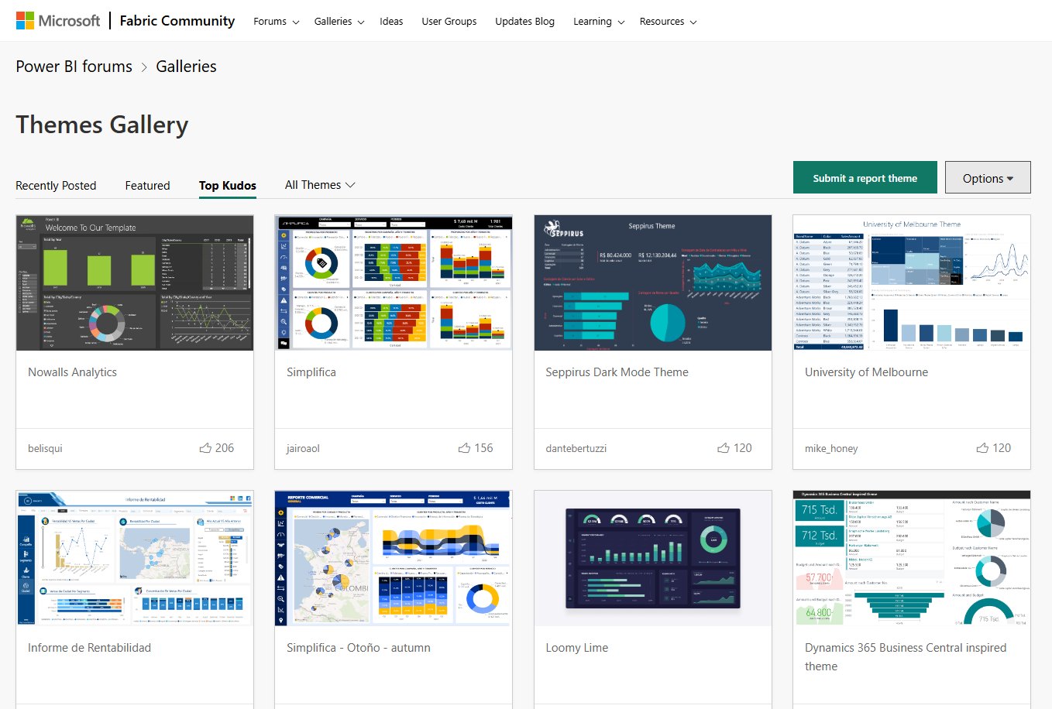Click kudos thumbs-up icon for Nowalls Analytics

coord(205,448)
